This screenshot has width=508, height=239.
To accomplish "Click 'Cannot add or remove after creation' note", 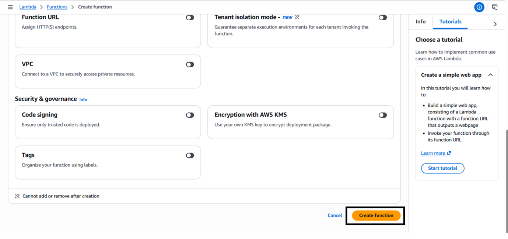I will click(x=61, y=196).
